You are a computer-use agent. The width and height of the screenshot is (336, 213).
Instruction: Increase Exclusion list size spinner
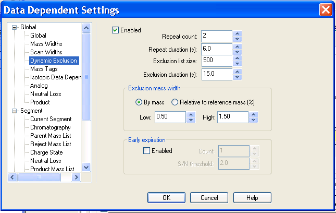click(x=237, y=58)
